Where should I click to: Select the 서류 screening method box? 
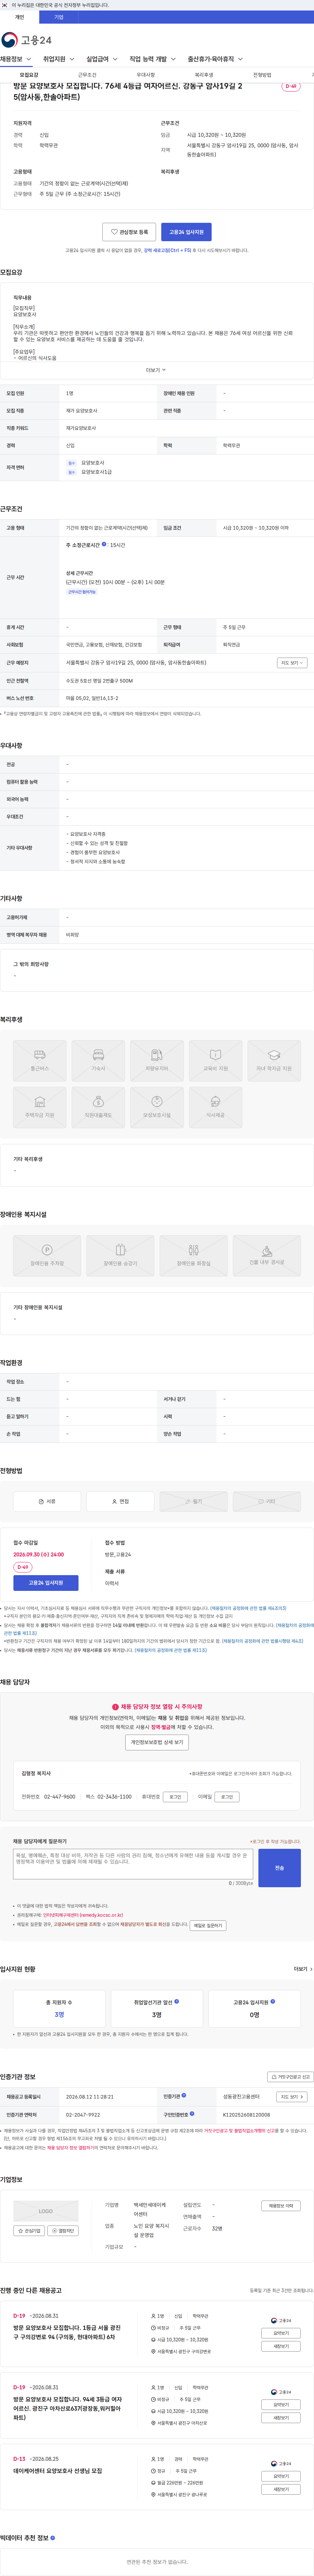(47, 1501)
